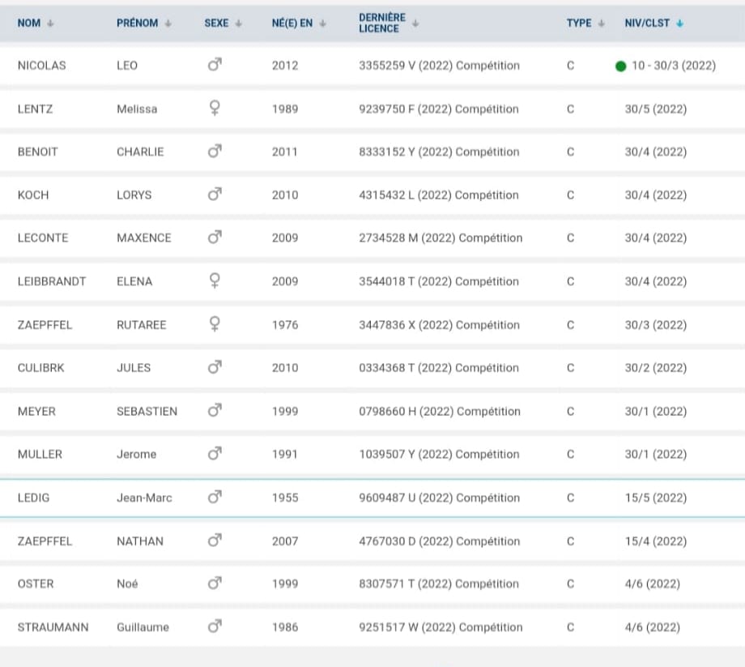Select the LEDIG Jean-Marc row name

click(33, 498)
